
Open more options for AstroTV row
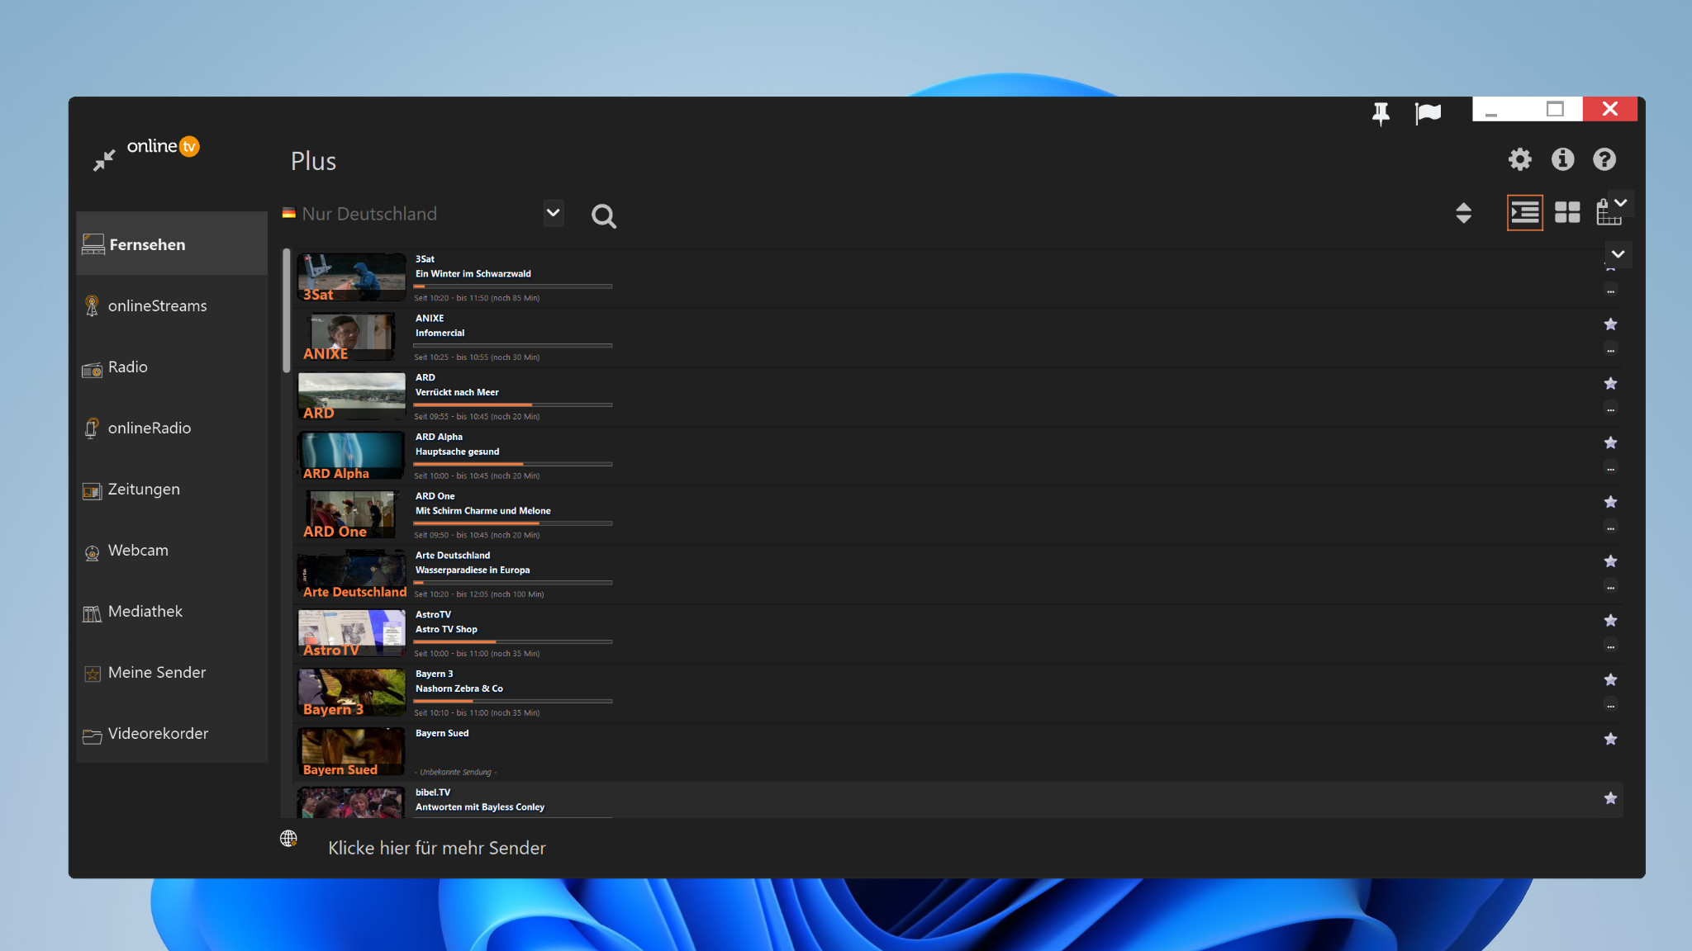tap(1610, 646)
